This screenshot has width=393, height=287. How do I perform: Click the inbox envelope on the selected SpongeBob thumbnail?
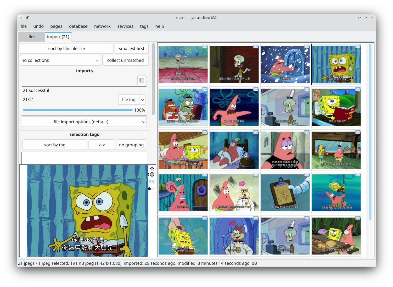click(357, 46)
